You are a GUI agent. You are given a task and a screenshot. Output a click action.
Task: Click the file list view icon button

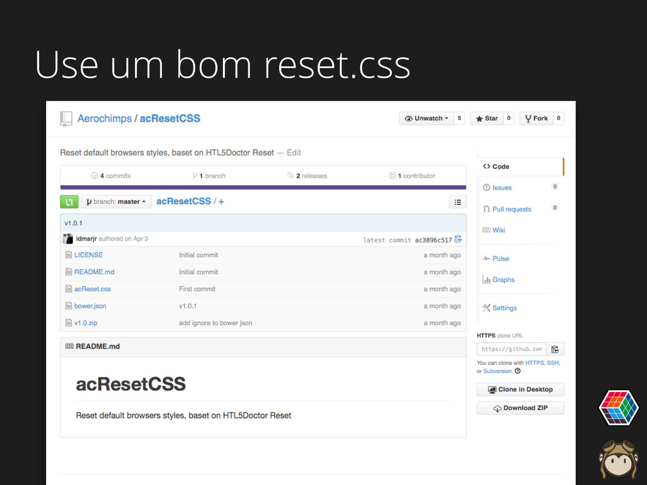(457, 202)
